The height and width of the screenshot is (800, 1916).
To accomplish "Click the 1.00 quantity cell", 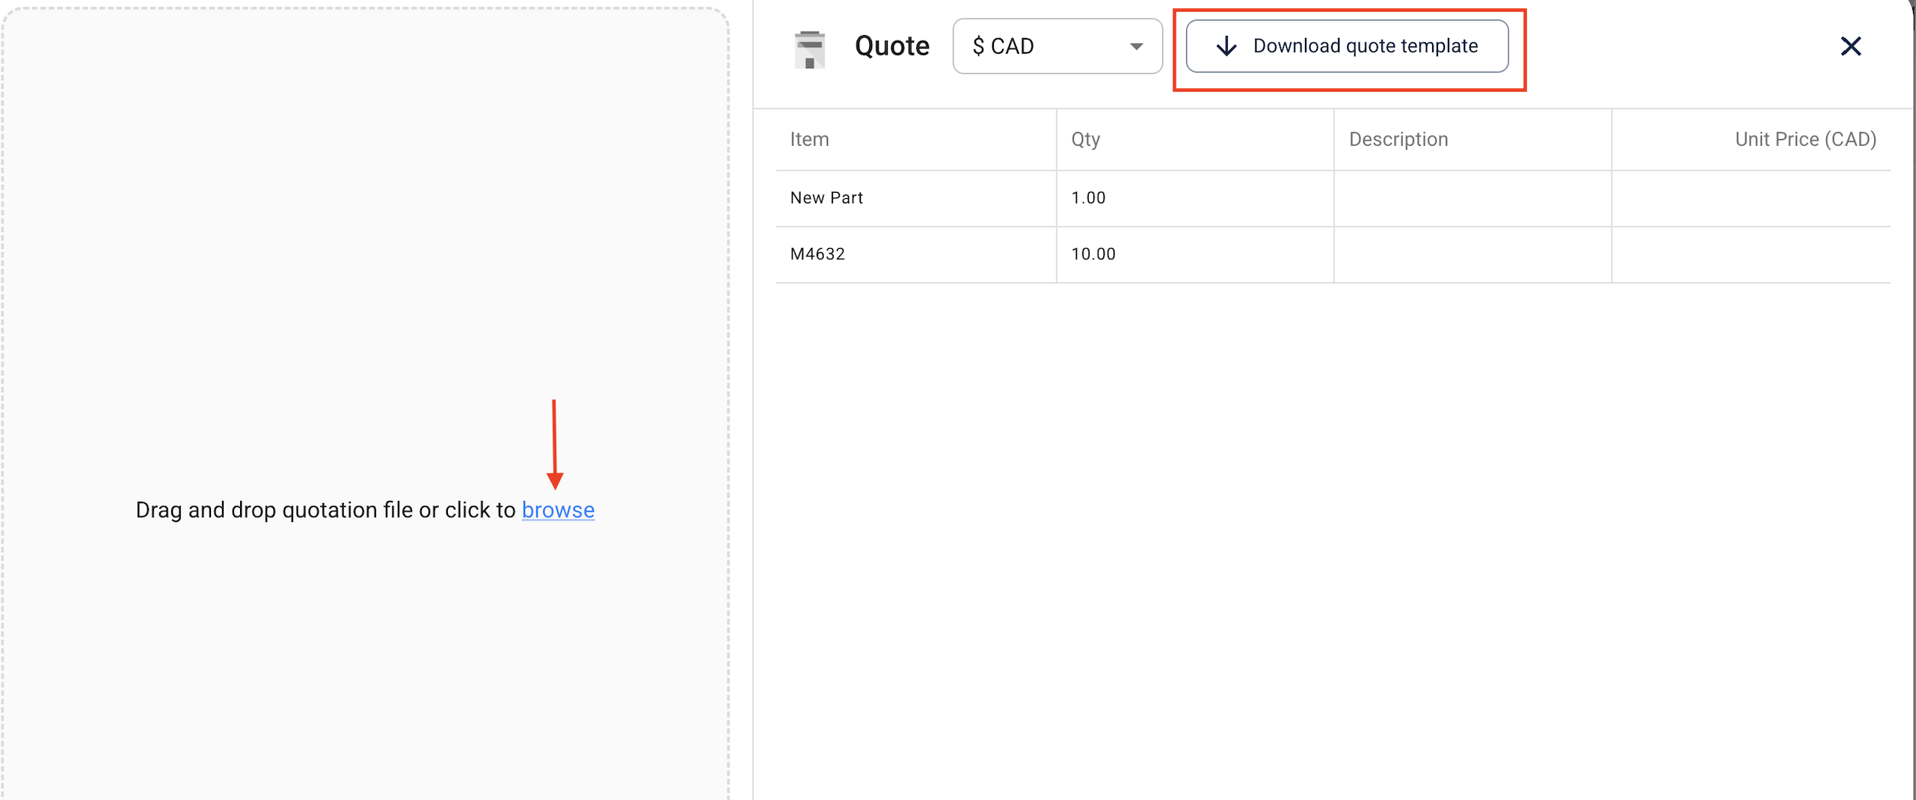I will tap(1088, 198).
